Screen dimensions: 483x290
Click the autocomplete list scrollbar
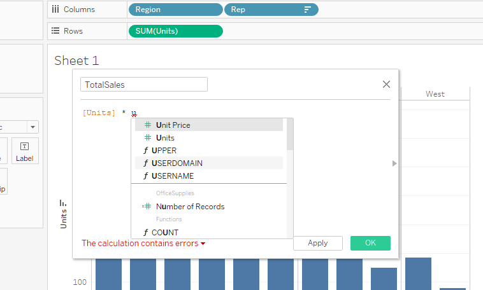[x=290, y=135]
